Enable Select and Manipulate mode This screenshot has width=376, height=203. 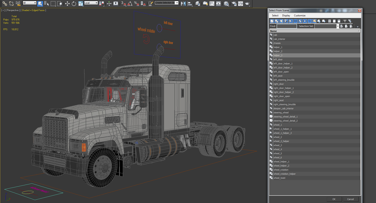(x=109, y=3)
